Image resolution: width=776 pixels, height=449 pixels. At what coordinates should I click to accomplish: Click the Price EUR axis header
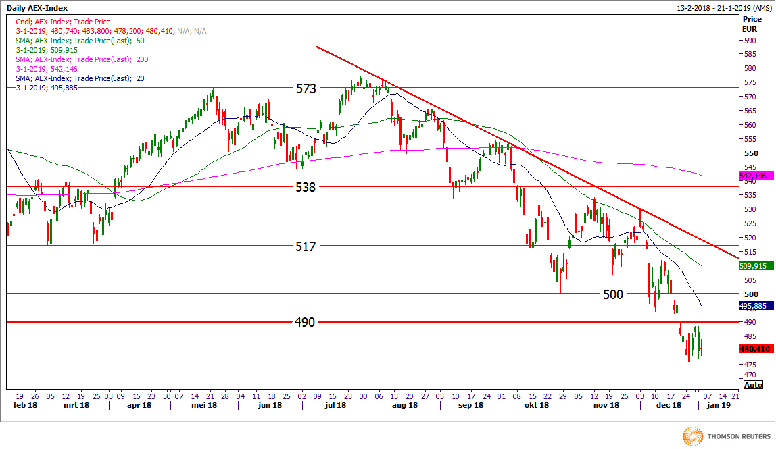pos(751,25)
